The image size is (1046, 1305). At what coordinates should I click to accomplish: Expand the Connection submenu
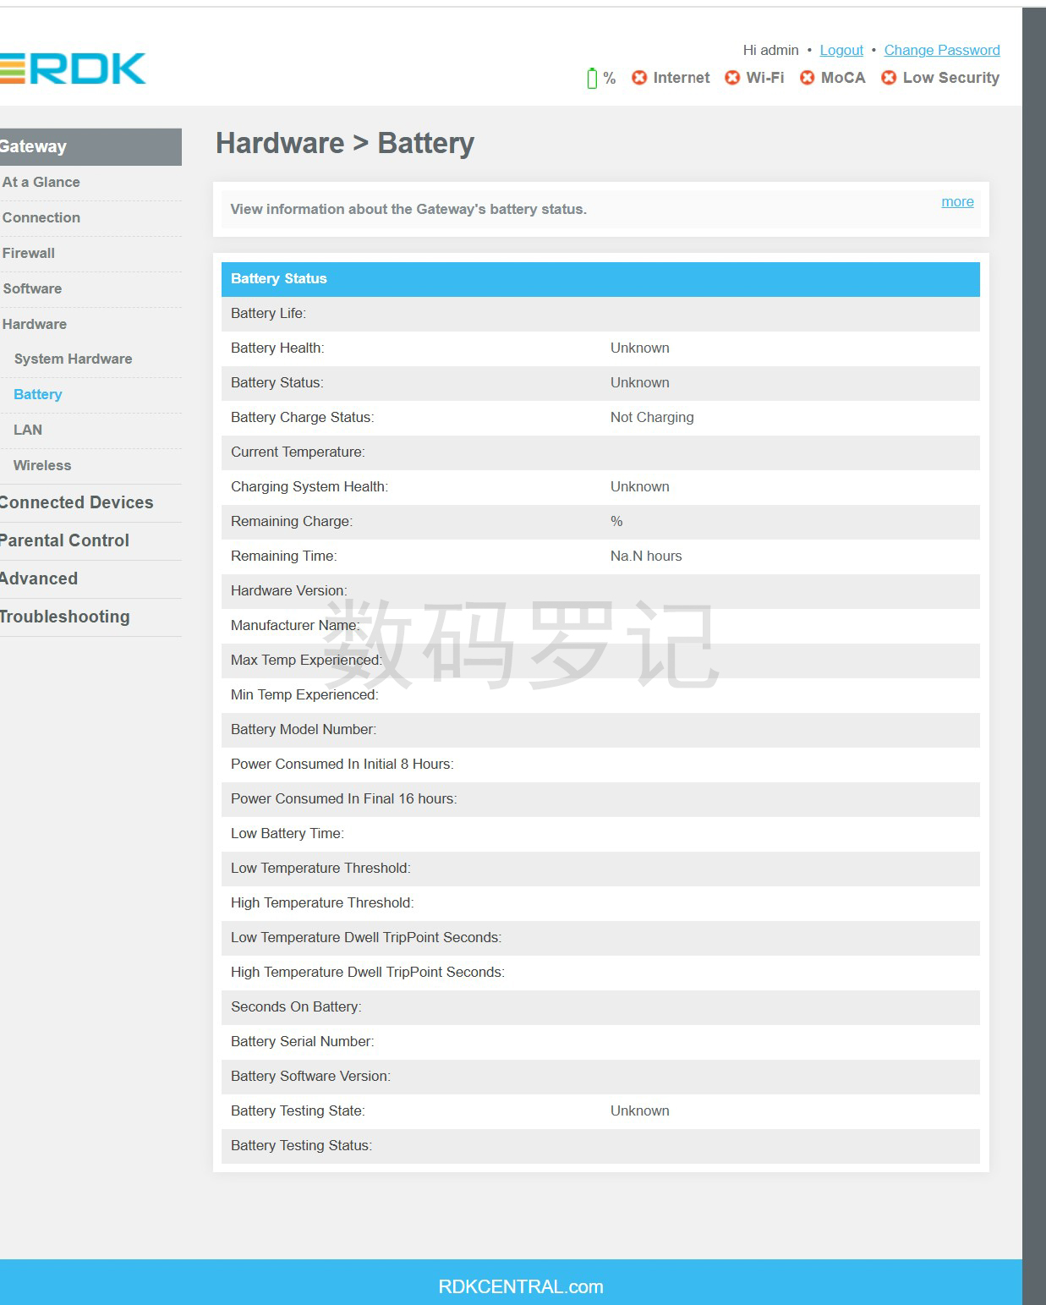coord(41,217)
